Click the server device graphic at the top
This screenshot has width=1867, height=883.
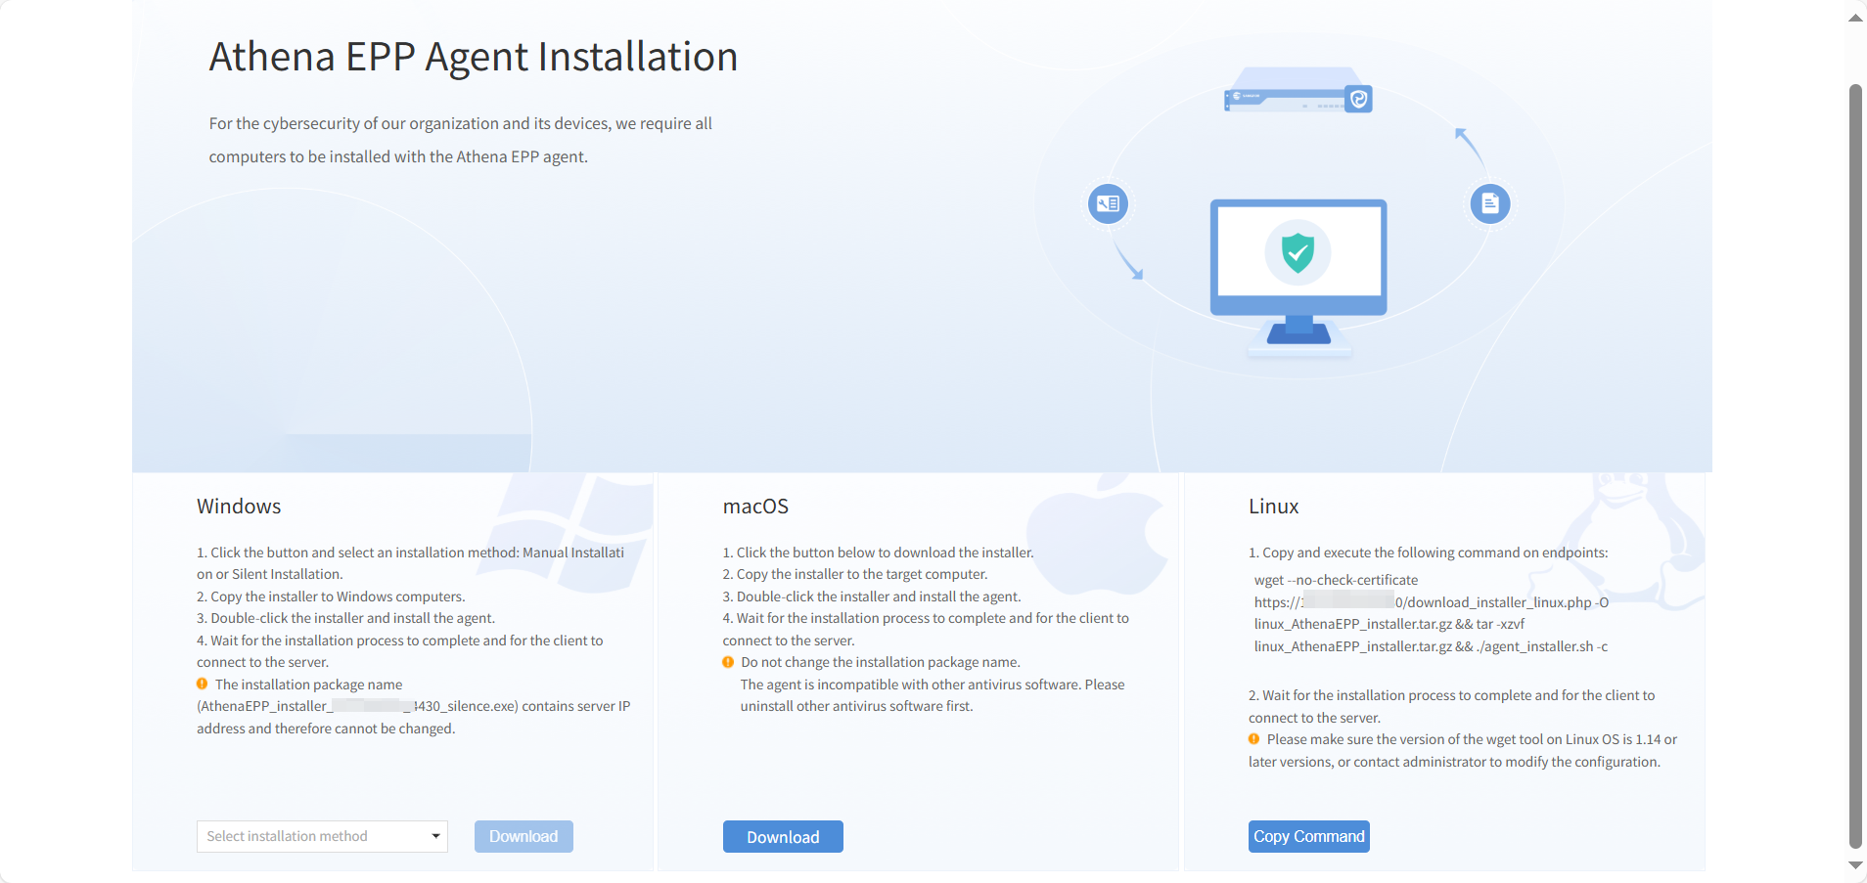point(1298,90)
